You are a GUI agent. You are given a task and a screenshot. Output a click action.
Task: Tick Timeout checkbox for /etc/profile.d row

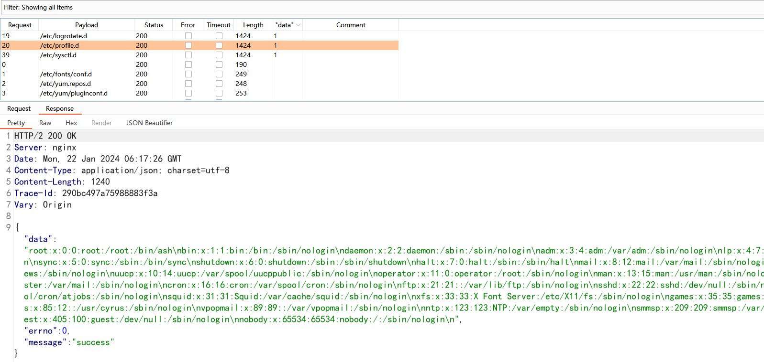(x=219, y=45)
